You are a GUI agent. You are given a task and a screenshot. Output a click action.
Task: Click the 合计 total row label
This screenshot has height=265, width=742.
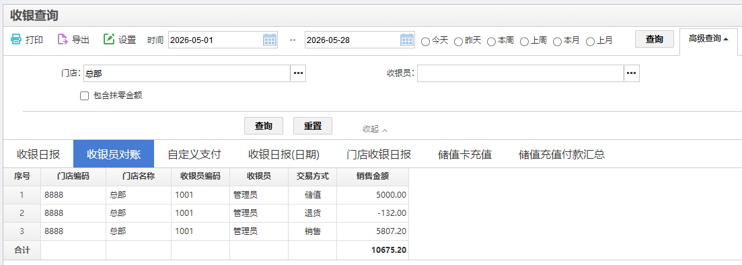pos(22,250)
